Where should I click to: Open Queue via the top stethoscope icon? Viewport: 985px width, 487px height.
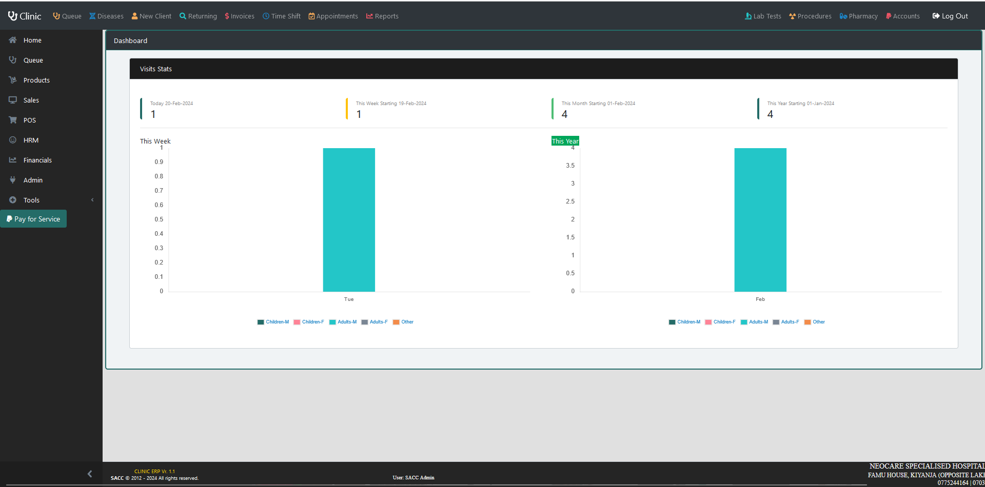click(56, 16)
